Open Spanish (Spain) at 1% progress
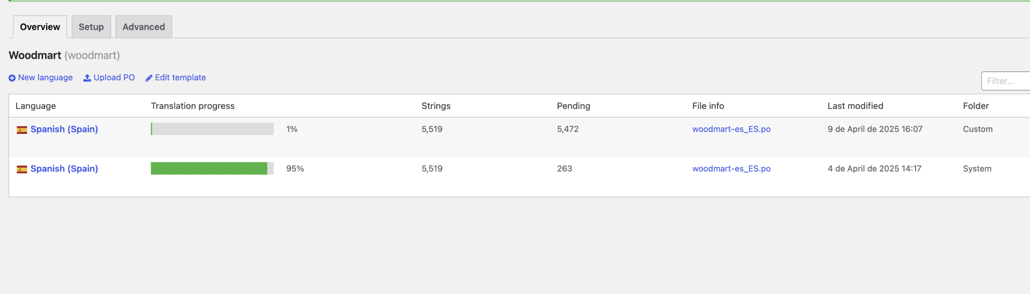The height and width of the screenshot is (294, 1030). click(64, 129)
